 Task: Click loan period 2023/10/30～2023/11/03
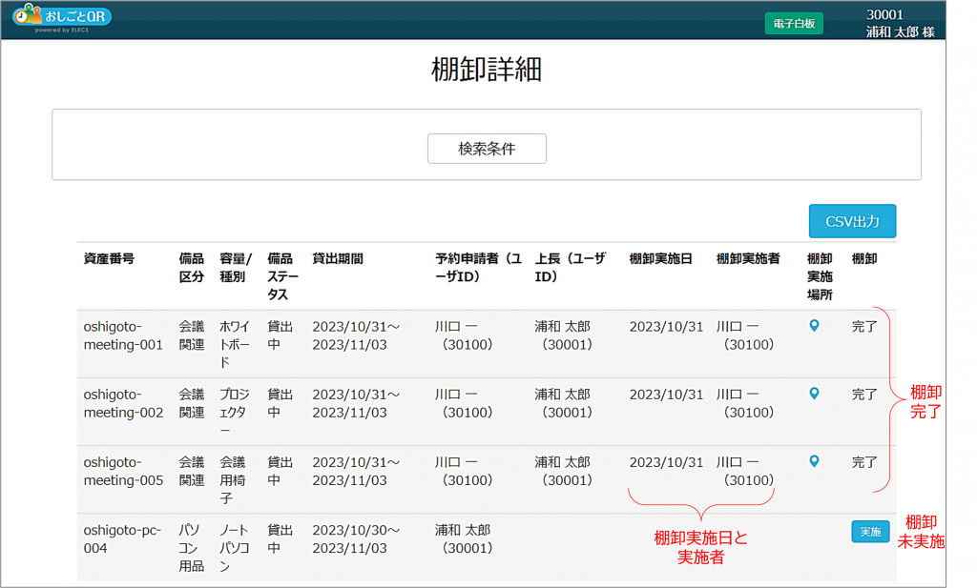356,538
